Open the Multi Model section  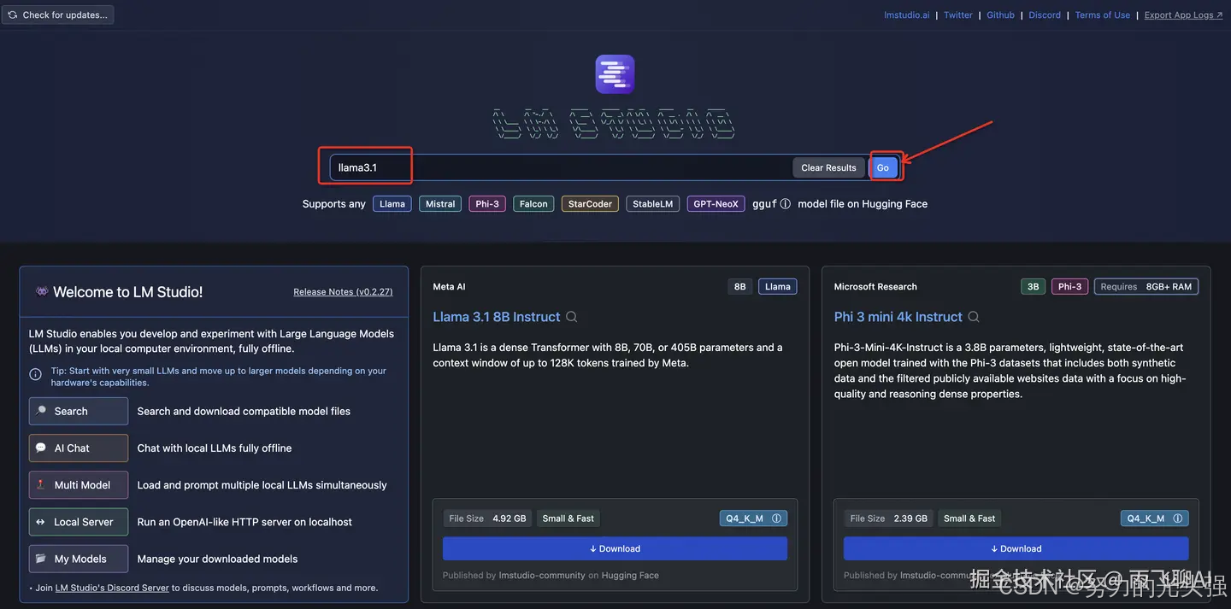[79, 484]
